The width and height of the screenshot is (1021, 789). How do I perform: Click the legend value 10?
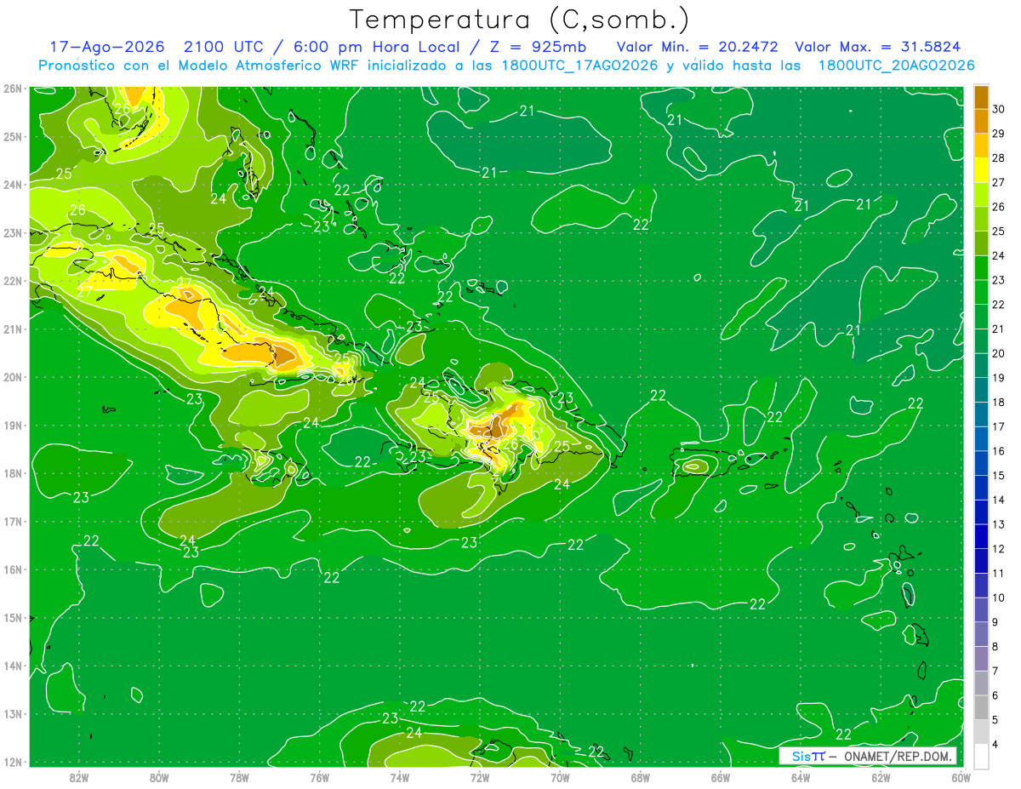(x=999, y=597)
